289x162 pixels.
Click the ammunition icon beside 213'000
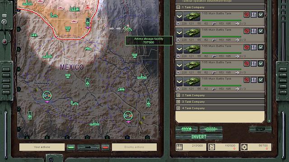click(x=179, y=147)
